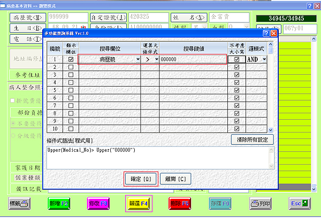
Task: Click the query dialog's help question-mark icon
Action: pos(266,33)
